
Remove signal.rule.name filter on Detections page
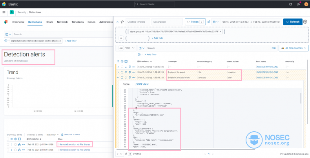point(60,41)
